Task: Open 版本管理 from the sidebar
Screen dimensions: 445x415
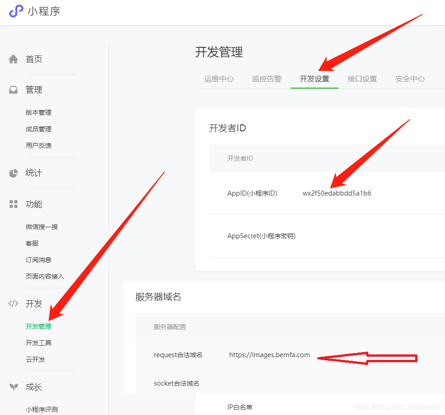Action: click(39, 112)
